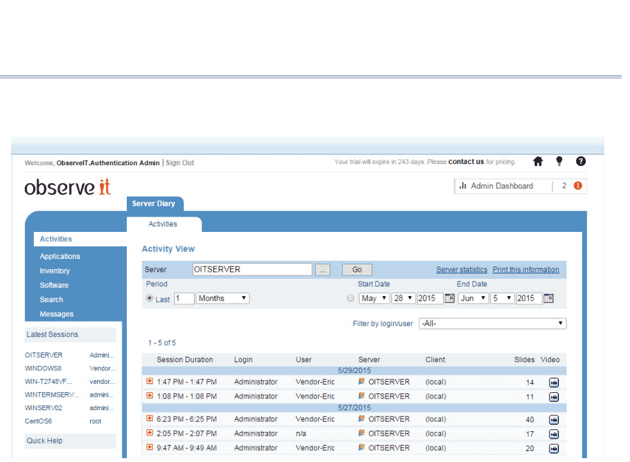
Task: Click the Server statistics link
Action: [462, 270]
